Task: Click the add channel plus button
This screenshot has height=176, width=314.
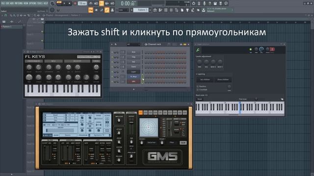Action: coord(134,89)
